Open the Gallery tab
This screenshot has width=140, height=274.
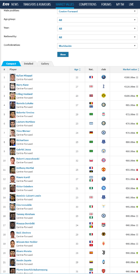[x=45, y=64]
